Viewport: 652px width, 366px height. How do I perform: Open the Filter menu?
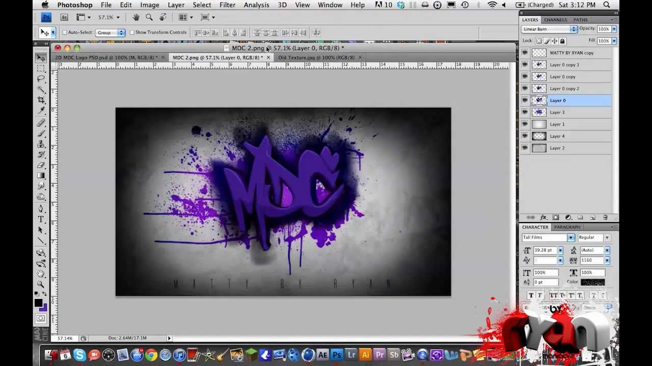(227, 5)
